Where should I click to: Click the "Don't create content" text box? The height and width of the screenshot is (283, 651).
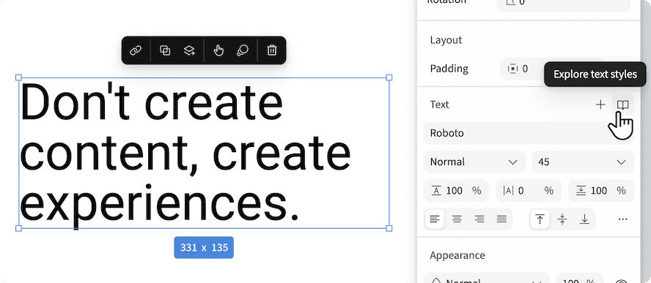[204, 153]
